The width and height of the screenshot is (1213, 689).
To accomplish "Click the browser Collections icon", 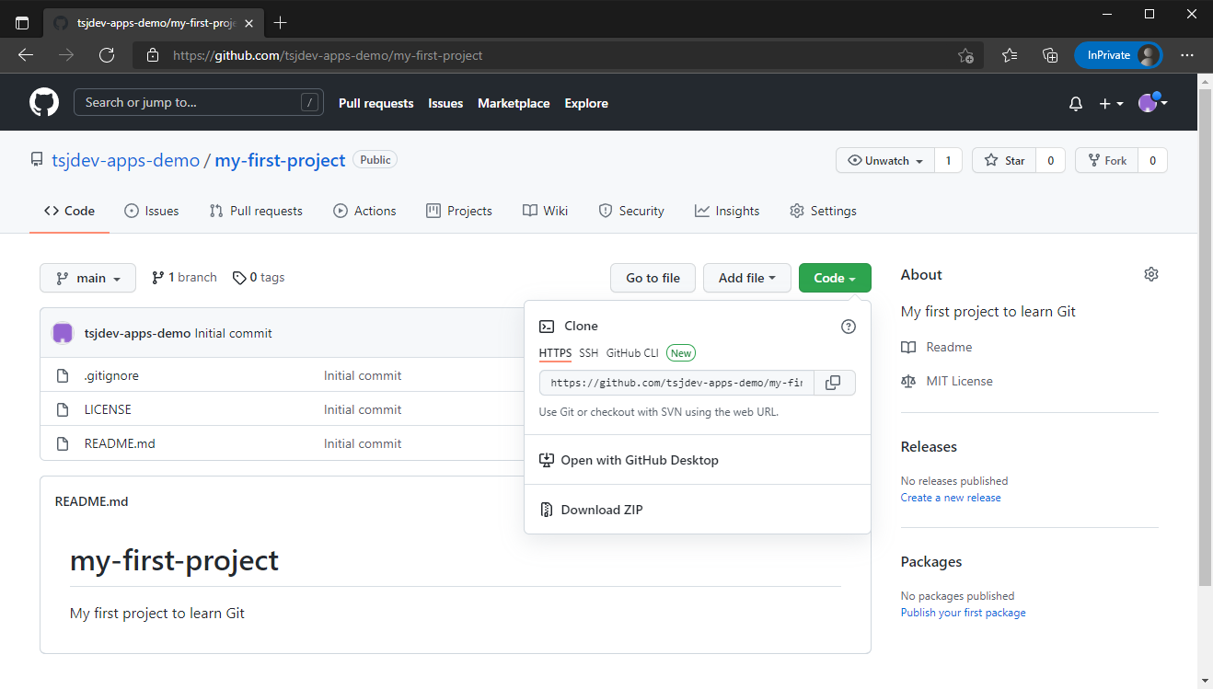I will tap(1050, 55).
